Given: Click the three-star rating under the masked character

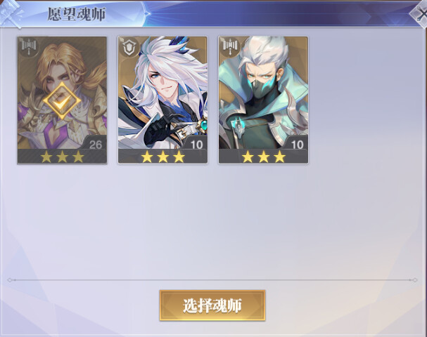Looking at the screenshot, I should click(x=264, y=157).
